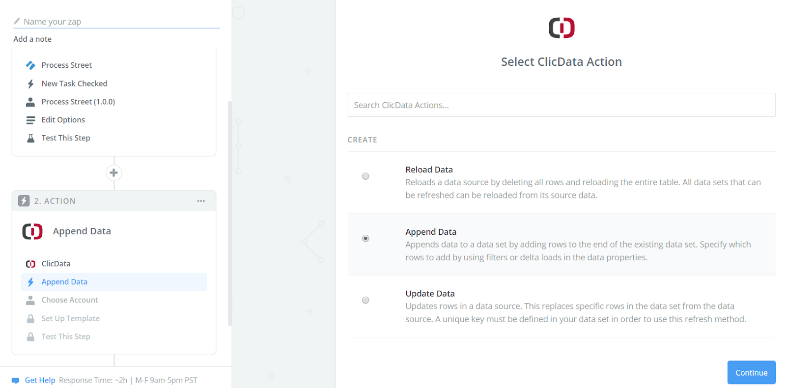Click the 2. ACTION header label
Image resolution: width=786 pixels, height=388 pixels.
pos(55,201)
